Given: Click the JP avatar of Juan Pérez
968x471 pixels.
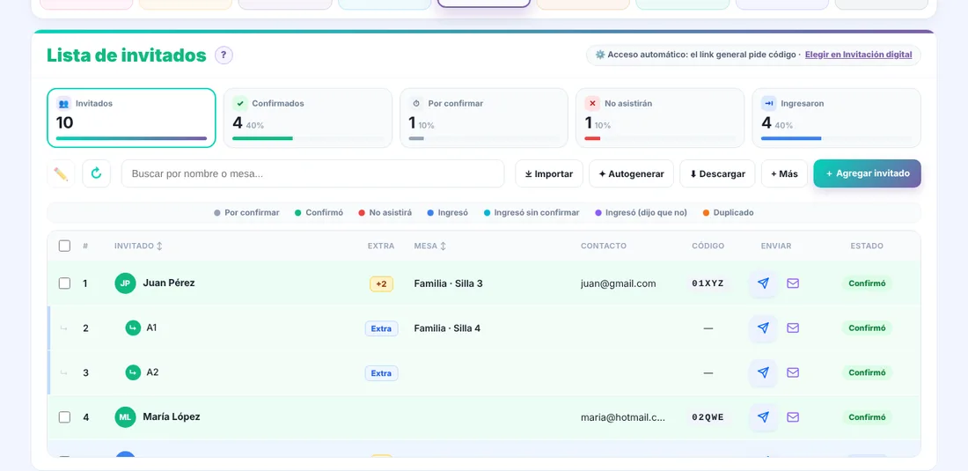Looking at the screenshot, I should [x=125, y=283].
